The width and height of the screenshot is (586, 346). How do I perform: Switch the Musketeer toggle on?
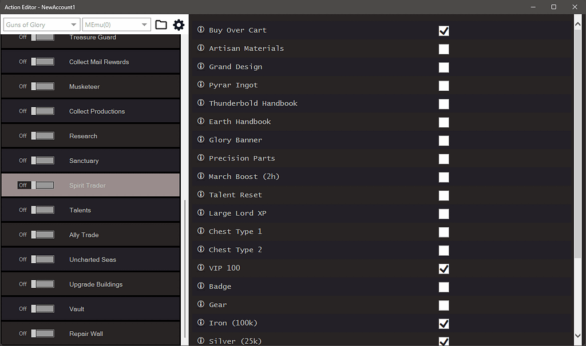click(42, 86)
